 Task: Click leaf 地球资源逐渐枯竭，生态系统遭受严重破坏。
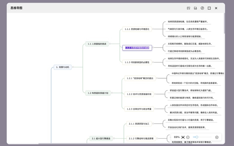point(188,22)
